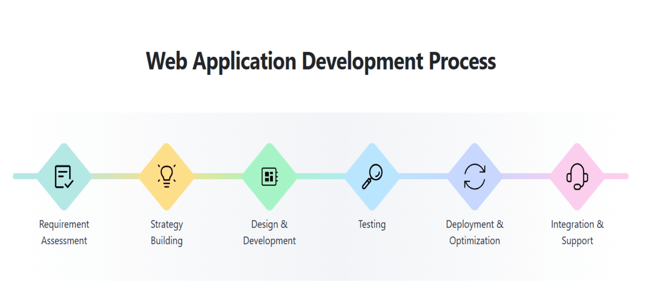Screen dimensions: 645x295
Task: Open the Design & Development notebook icon
Action: tap(269, 176)
